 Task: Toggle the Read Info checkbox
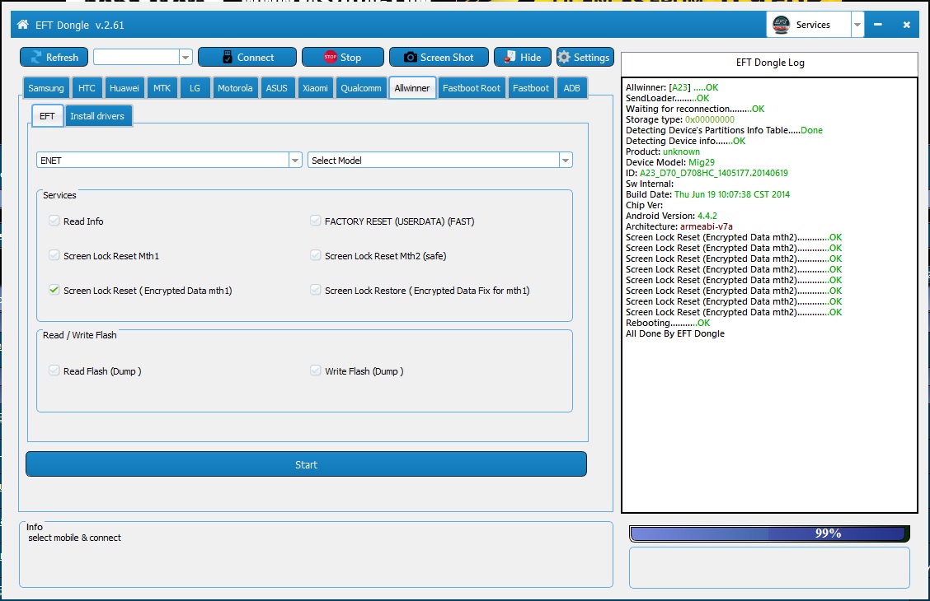point(54,221)
